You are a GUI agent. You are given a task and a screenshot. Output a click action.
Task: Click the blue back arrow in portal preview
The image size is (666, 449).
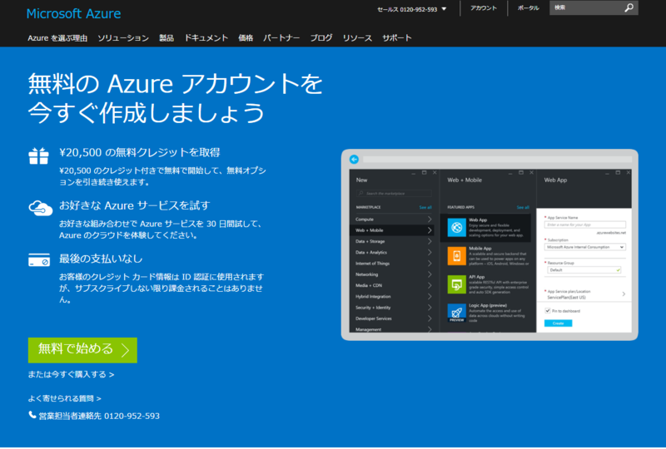(354, 159)
